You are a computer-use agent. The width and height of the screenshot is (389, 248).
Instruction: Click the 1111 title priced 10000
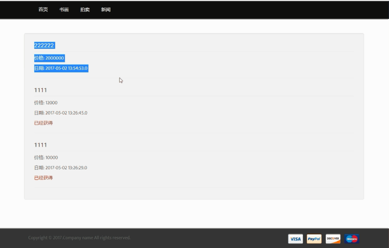coord(40,145)
